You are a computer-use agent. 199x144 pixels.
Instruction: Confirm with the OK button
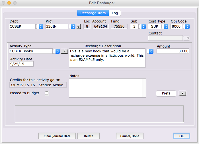pyautogui.click(x=181, y=136)
